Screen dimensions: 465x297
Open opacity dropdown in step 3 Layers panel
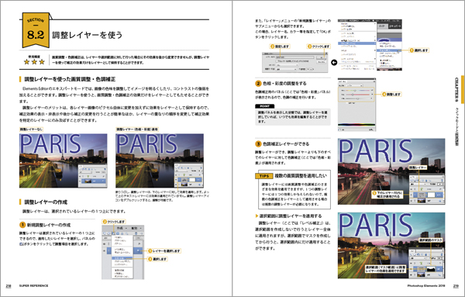(440, 185)
